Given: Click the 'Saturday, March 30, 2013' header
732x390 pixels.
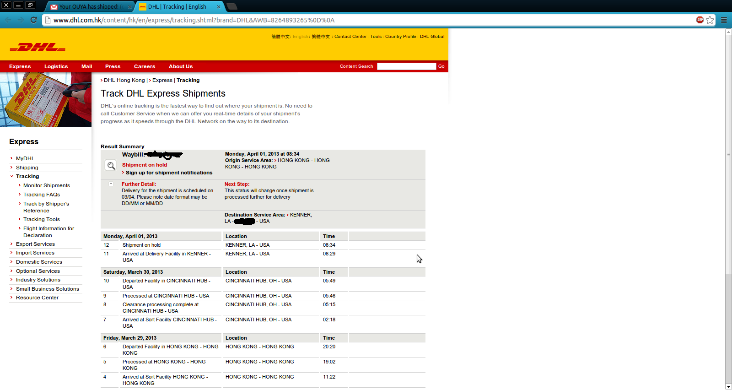Looking at the screenshot, I should click(133, 272).
